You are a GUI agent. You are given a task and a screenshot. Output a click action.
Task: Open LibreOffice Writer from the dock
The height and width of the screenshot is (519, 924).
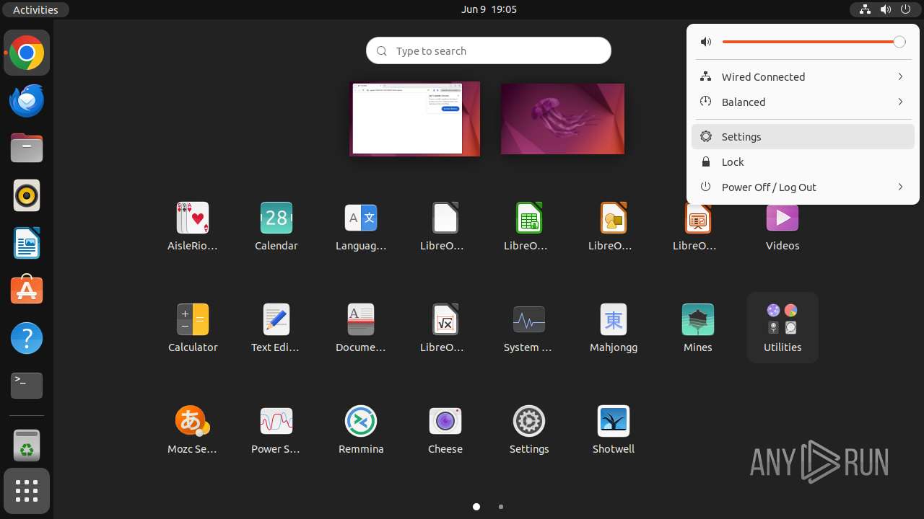pyautogui.click(x=27, y=243)
